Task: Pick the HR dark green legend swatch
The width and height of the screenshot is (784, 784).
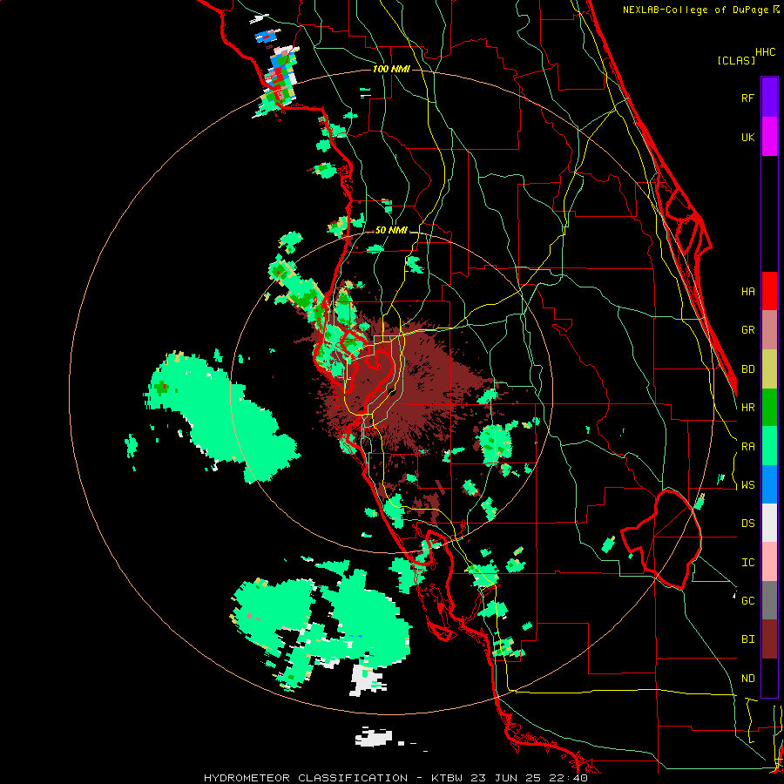Action: 769,407
